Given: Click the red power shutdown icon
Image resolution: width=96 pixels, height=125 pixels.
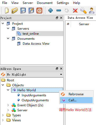Looking at the screenshot, I should tap(39, 11).
